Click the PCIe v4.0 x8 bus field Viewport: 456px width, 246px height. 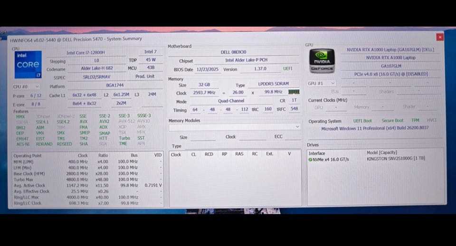tap(391, 74)
